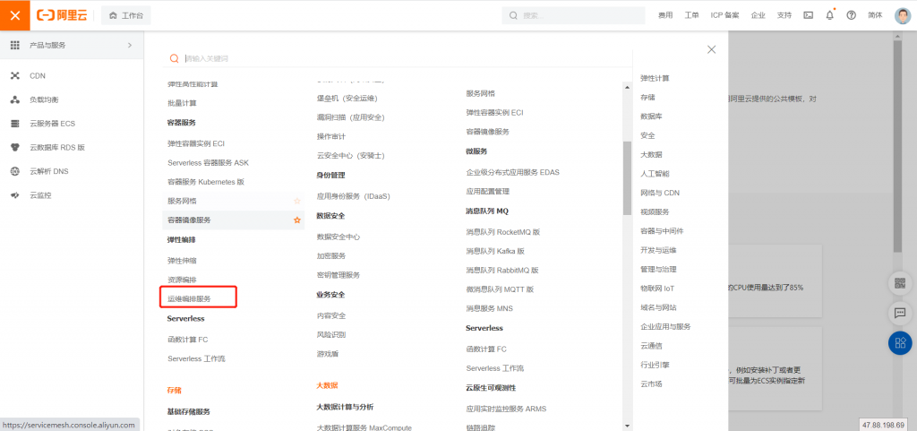This screenshot has height=431, width=917.
Task: Click the orange magnifier icon in product search
Action: tap(174, 58)
